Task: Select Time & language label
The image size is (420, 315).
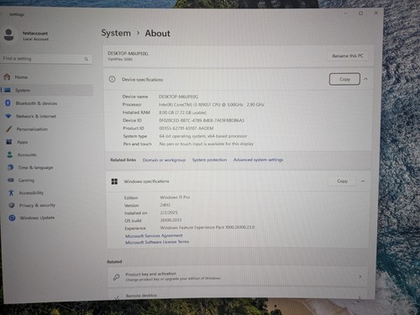Action: (35, 167)
